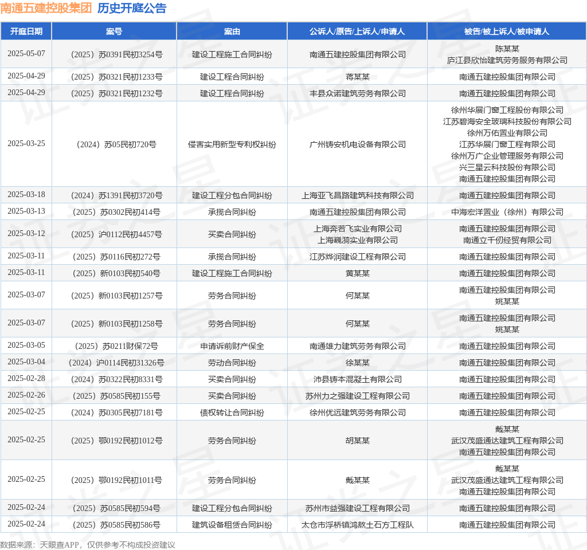The image size is (587, 550).
Task: Click defendant 兴三星云科技股份有限公司
Action: pyautogui.click(x=507, y=167)
